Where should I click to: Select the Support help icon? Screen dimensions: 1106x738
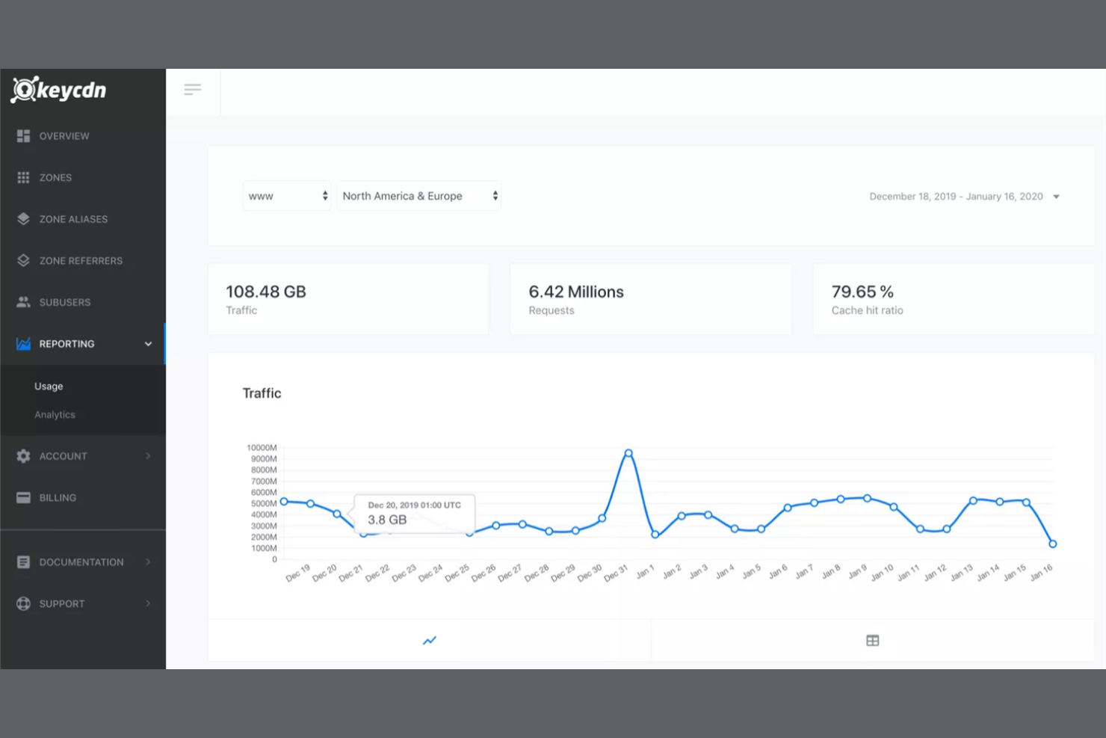[x=22, y=603]
